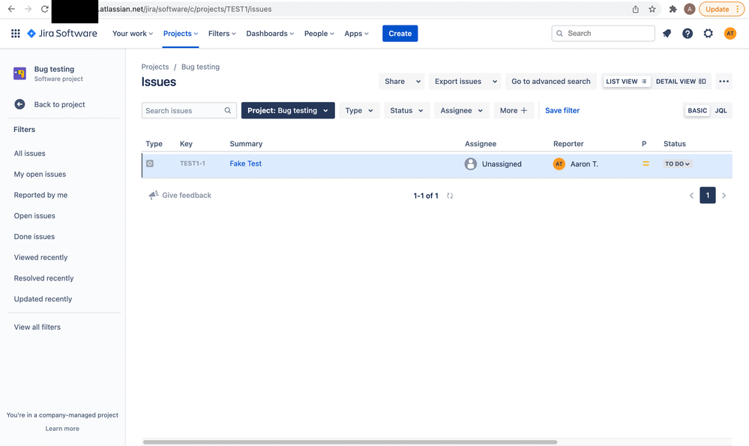Click the Bug testing project avatar
This screenshot has height=446, width=749.
(19, 73)
